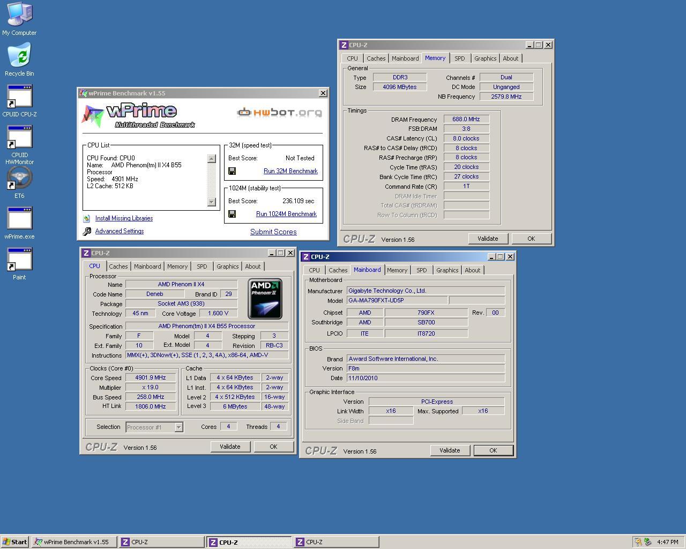The image size is (686, 549).
Task: Click the Z icon in Mainboard CPU-Z title bar
Action: pyautogui.click(x=305, y=257)
